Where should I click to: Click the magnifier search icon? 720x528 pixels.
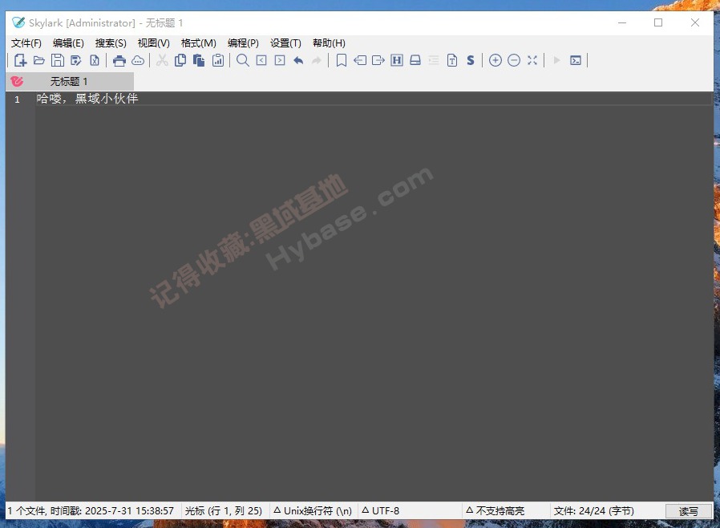(242, 60)
